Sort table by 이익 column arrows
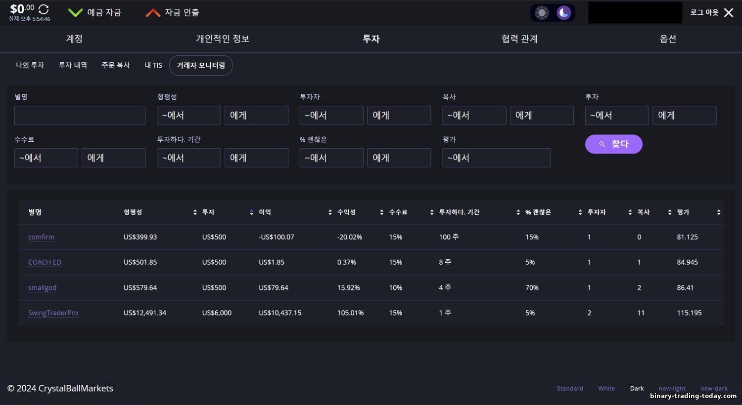 pyautogui.click(x=330, y=212)
